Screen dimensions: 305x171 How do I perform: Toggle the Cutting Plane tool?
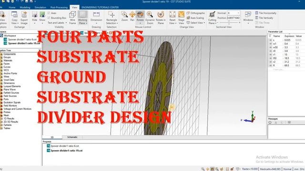pos(212,15)
